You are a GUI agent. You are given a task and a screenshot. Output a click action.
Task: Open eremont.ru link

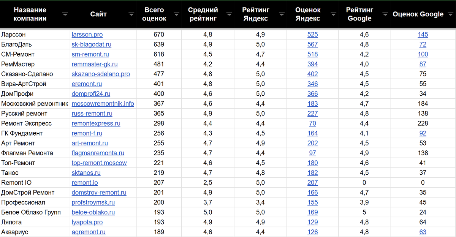pyautogui.click(x=87, y=84)
